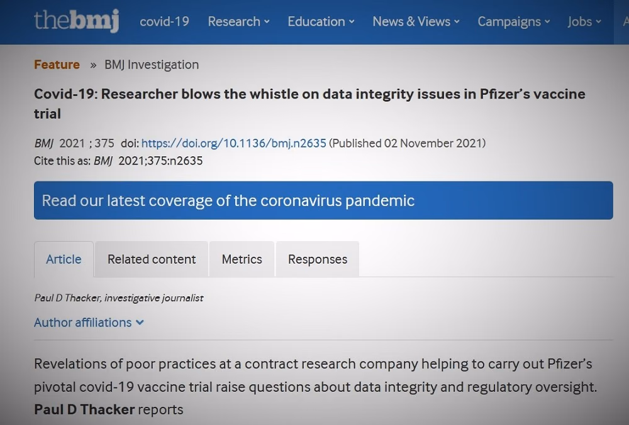Click the article headline text

309,103
